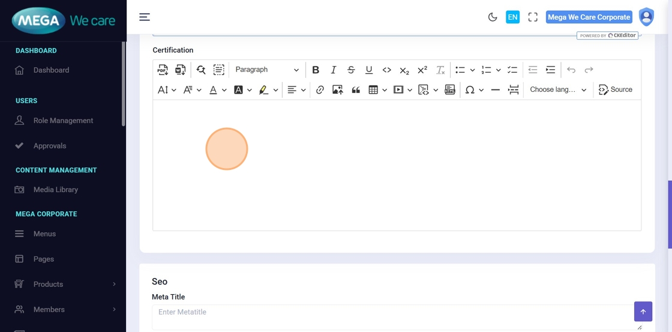The height and width of the screenshot is (332, 672).
Task: Click the scroll to top button
Action: click(643, 312)
